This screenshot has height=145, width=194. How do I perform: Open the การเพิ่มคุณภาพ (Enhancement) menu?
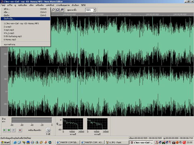[63, 5]
